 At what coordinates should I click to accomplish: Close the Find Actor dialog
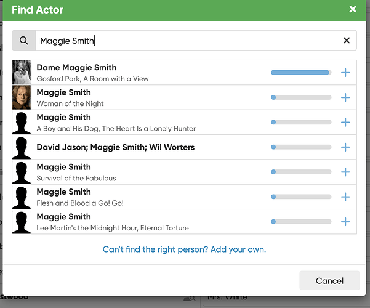pyautogui.click(x=353, y=9)
